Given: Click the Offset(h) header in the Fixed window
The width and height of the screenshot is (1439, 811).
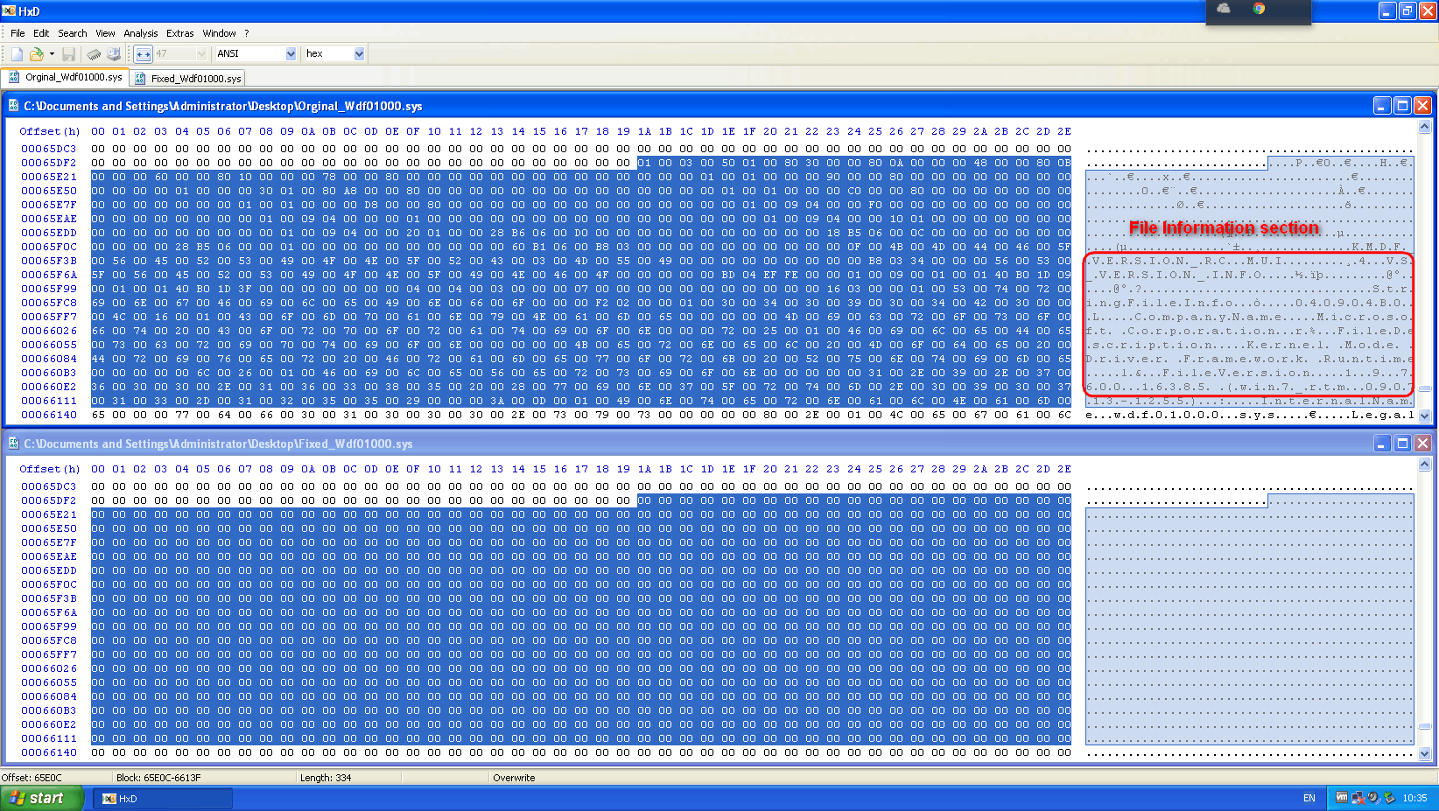Looking at the screenshot, I should pyautogui.click(x=50, y=469).
